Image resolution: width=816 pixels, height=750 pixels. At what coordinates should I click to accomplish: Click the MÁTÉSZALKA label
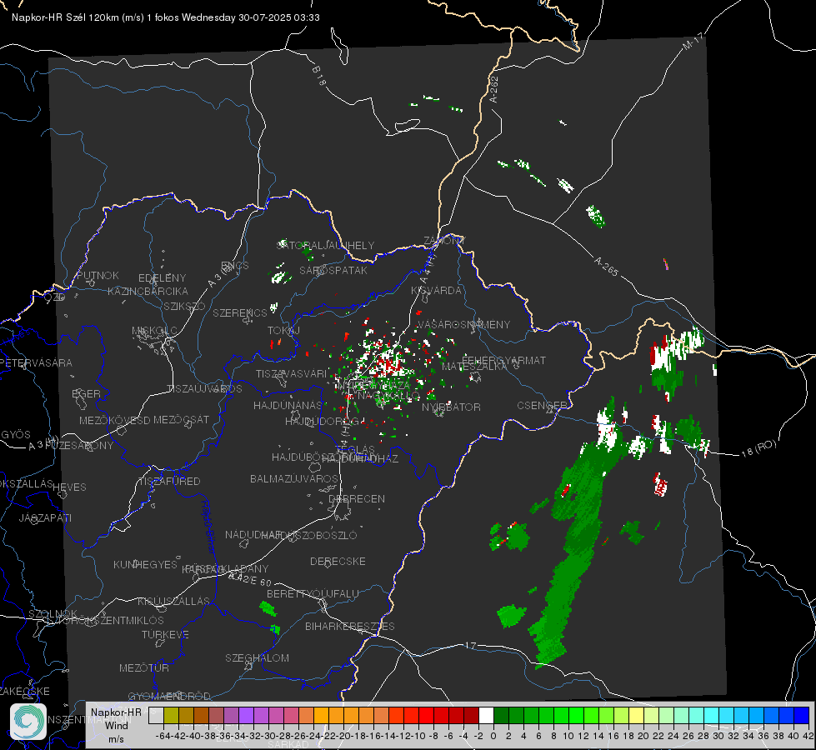coord(474,367)
